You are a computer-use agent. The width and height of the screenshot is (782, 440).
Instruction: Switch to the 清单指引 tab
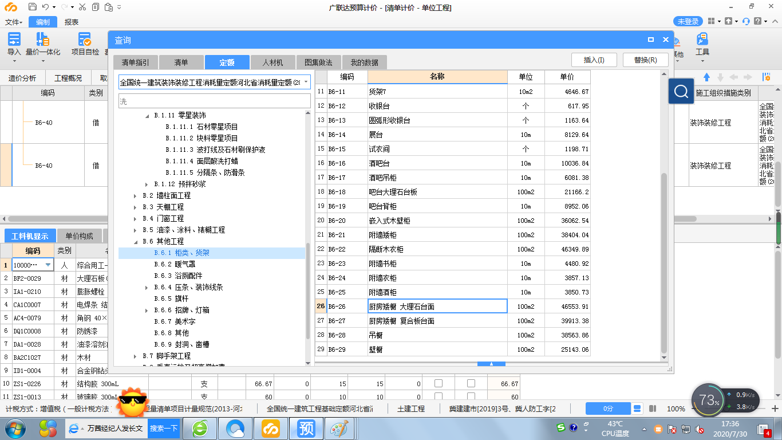[135, 62]
